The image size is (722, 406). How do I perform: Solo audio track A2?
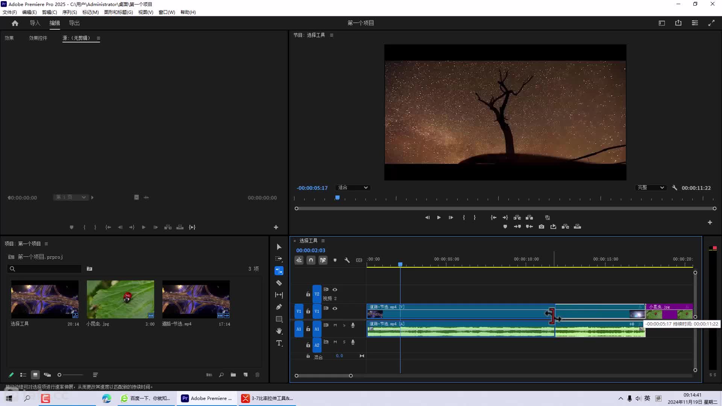click(344, 342)
